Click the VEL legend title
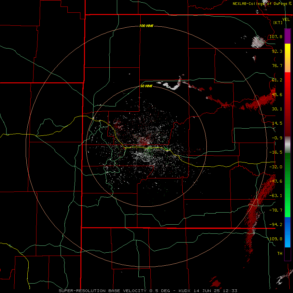293x293 pixels. 286,19
